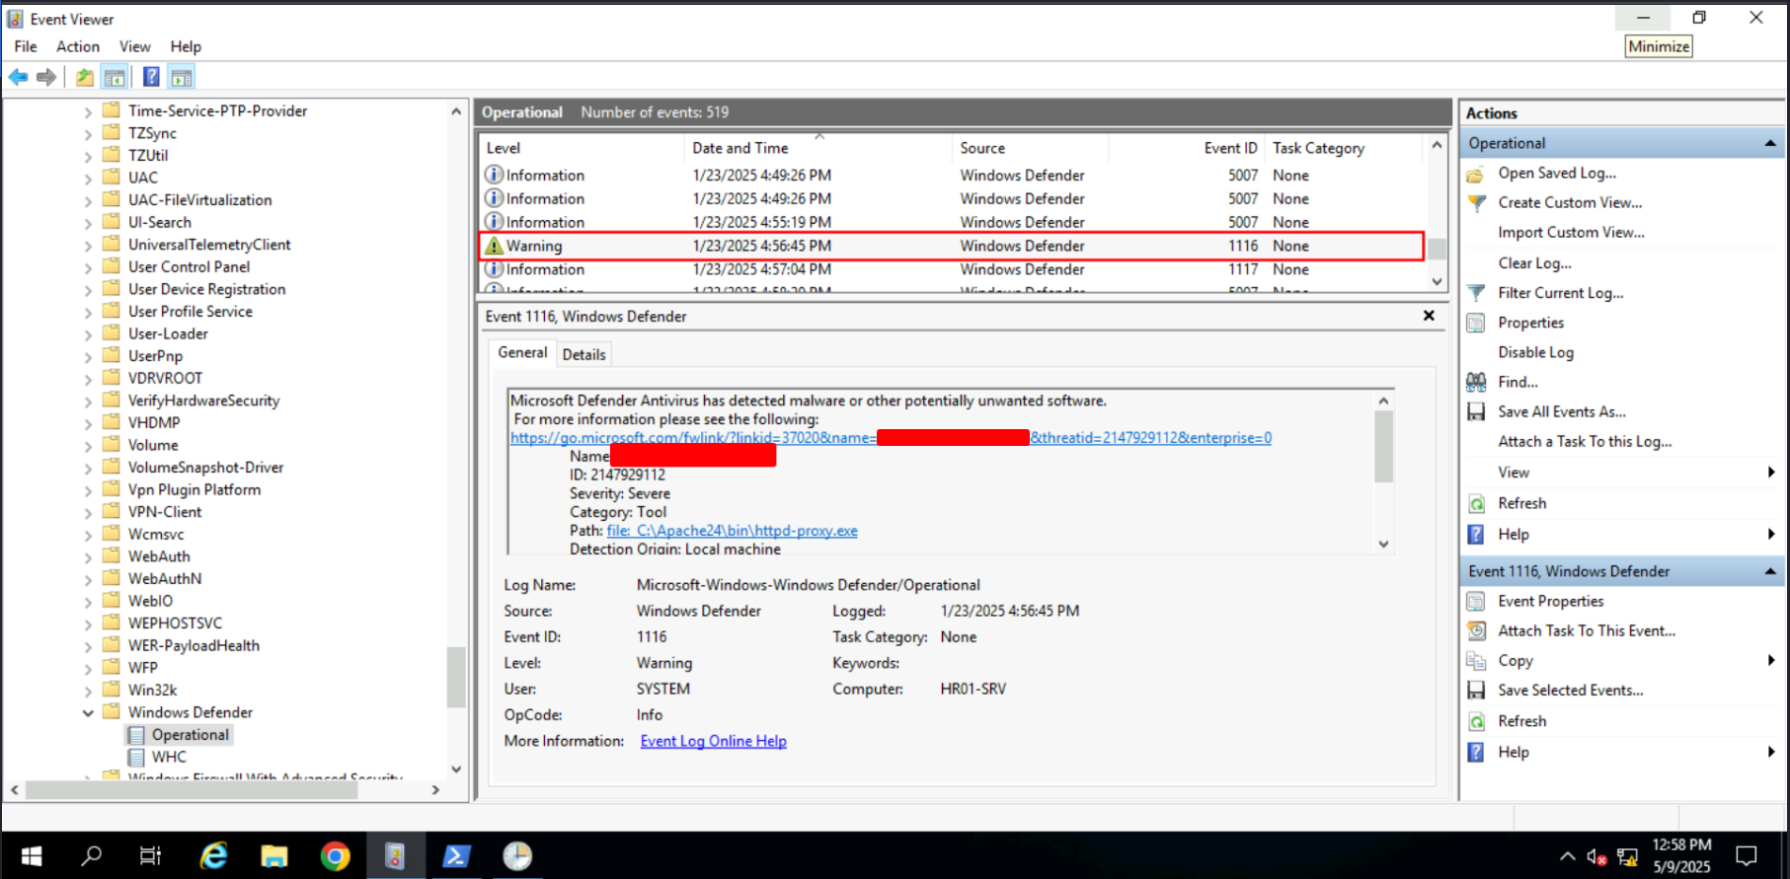Viewport: 1790px width, 879px height.
Task: Click the Operational log icon in tree
Action: click(136, 735)
